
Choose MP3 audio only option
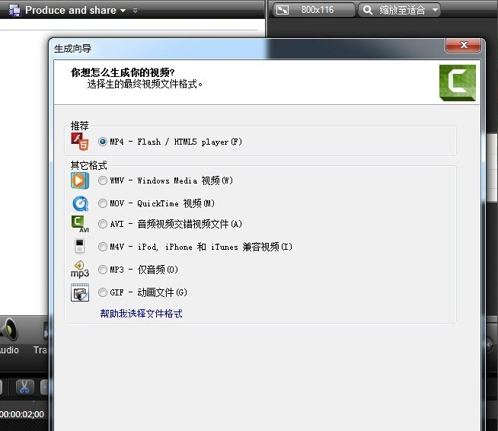[x=102, y=270]
